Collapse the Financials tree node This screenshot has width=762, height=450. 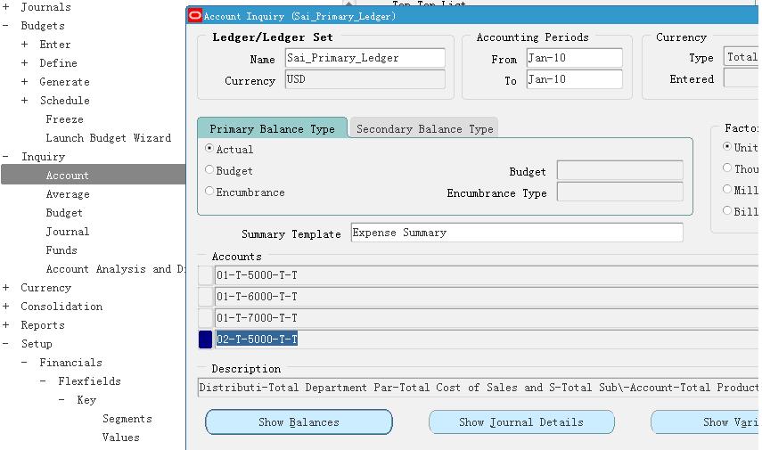24,362
